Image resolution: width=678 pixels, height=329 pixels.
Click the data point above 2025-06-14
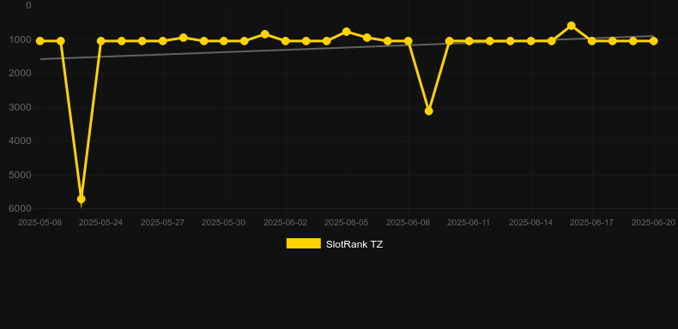click(x=531, y=41)
